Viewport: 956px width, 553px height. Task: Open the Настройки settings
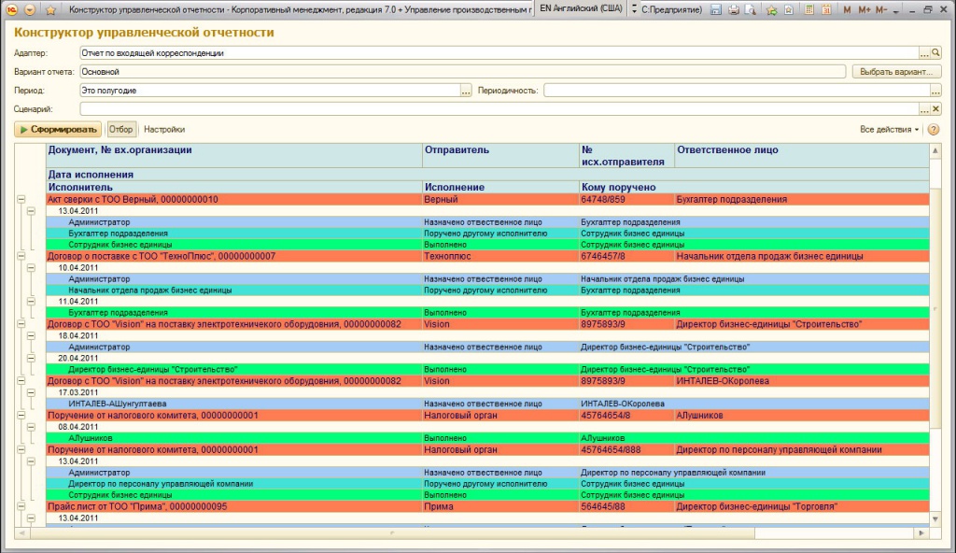point(164,130)
